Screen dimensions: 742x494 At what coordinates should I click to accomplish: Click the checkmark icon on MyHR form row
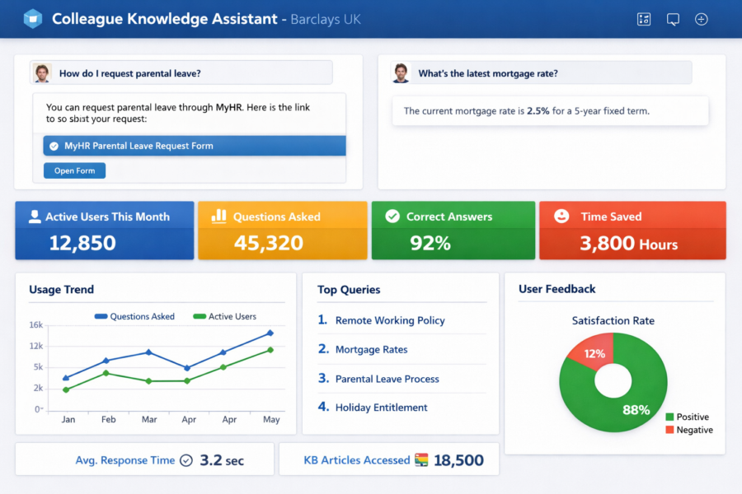54,146
